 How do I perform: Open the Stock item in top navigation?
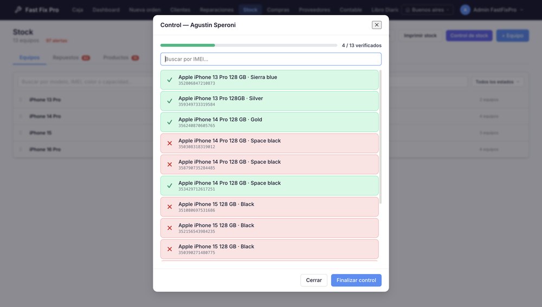coord(250,10)
